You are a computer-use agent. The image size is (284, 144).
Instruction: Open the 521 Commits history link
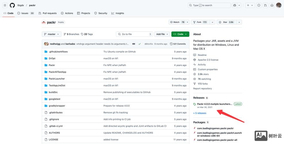point(178,44)
